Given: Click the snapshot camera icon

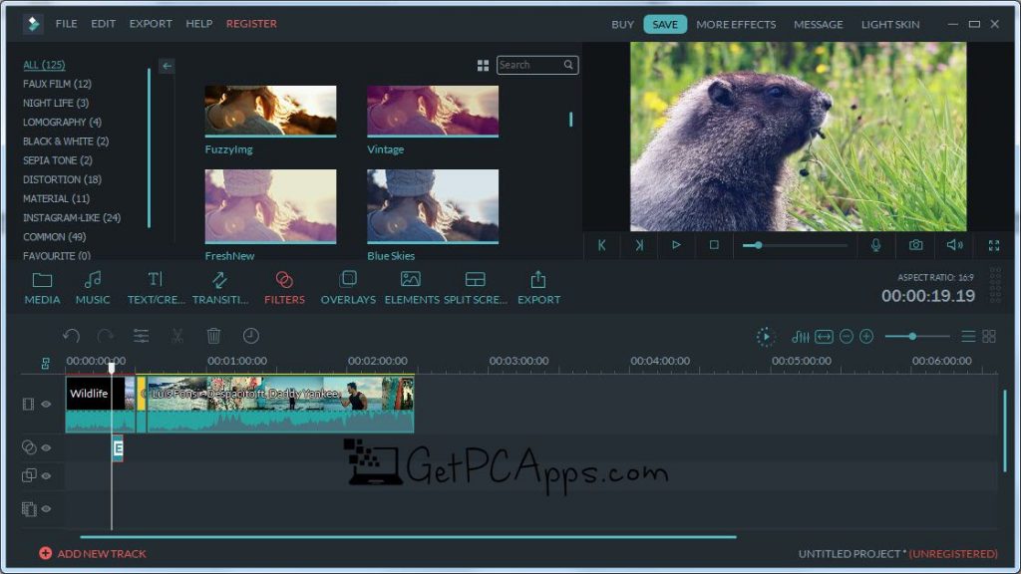Looking at the screenshot, I should 915,245.
